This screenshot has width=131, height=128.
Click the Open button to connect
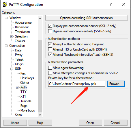90,123
